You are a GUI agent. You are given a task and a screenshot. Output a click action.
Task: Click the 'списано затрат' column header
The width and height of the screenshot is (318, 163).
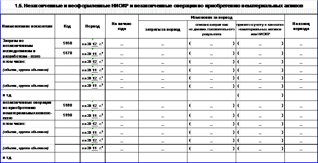click(211, 30)
